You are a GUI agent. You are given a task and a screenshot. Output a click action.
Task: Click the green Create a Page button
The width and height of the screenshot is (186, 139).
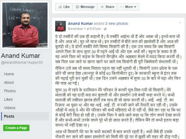(x=16, y=128)
